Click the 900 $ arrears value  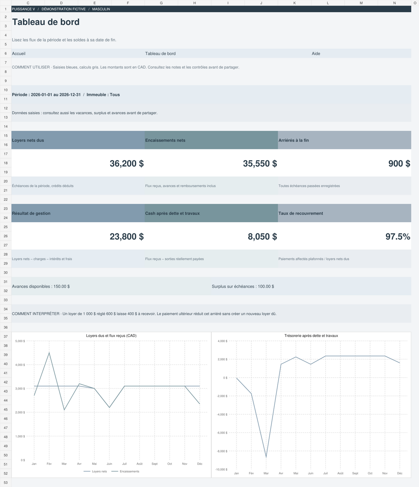coord(399,163)
